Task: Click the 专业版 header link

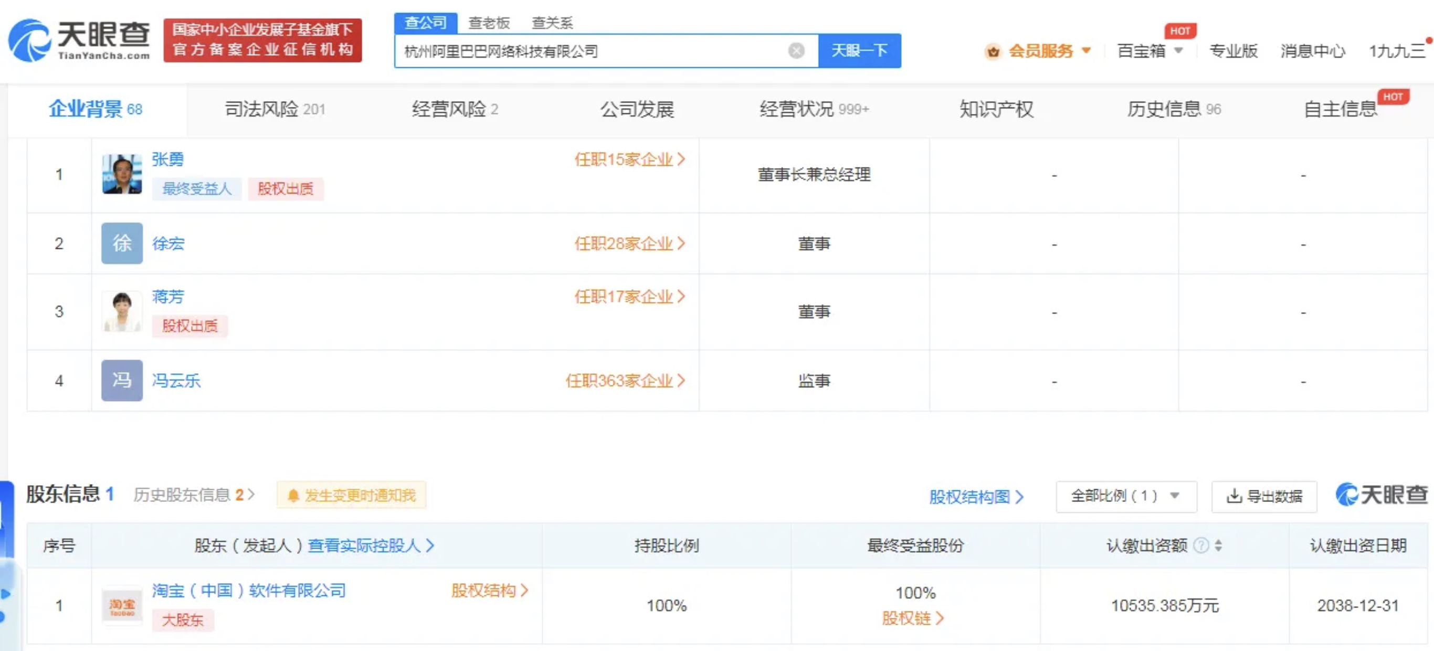Action: (1233, 51)
